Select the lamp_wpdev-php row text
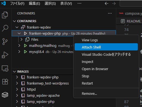Viewport: 142px width, 107px height. coord(41,101)
